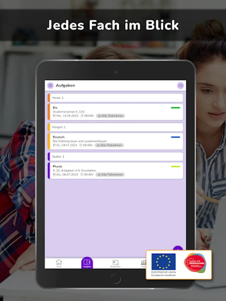This screenshot has height=301, width=226.
Task: Click the 08:00h time on Bio task
Action: tap(87, 116)
